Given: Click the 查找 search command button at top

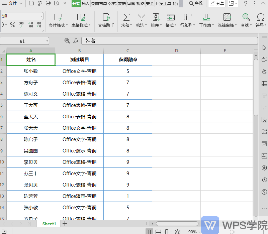Looking at the screenshot, I should (x=196, y=3).
